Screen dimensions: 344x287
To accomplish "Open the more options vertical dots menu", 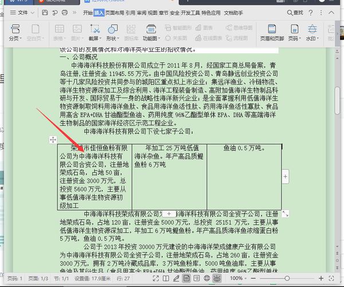I will 321,13.
